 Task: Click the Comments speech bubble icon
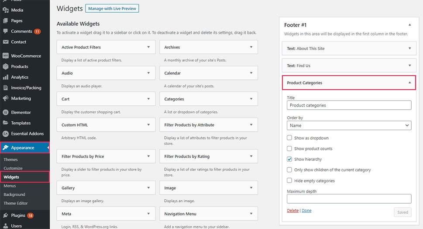click(x=6, y=31)
